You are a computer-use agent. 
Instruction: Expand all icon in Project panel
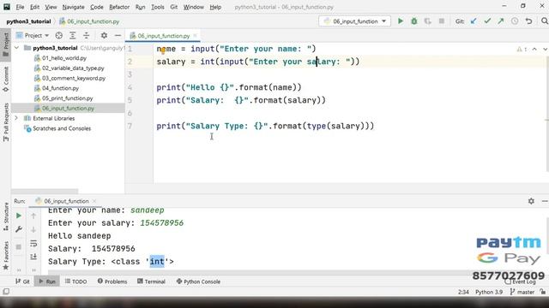click(x=72, y=35)
